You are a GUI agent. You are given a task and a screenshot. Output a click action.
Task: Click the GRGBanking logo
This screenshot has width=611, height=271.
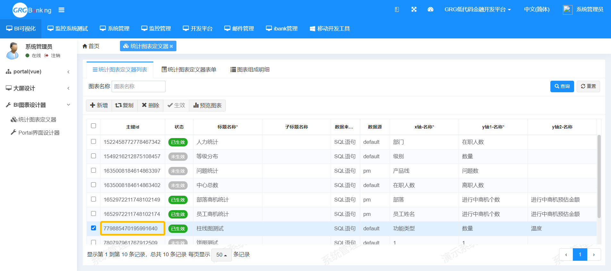click(32, 10)
